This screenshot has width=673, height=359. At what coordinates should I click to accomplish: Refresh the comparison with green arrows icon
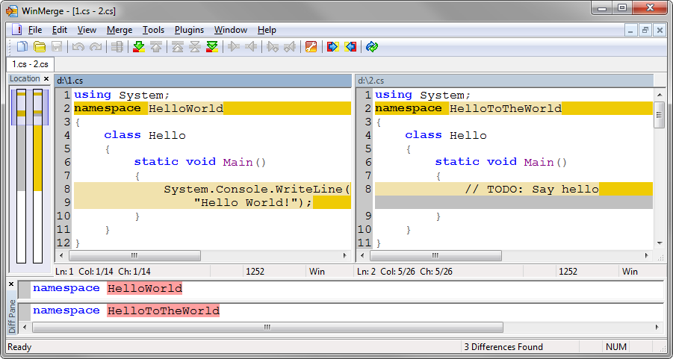372,46
